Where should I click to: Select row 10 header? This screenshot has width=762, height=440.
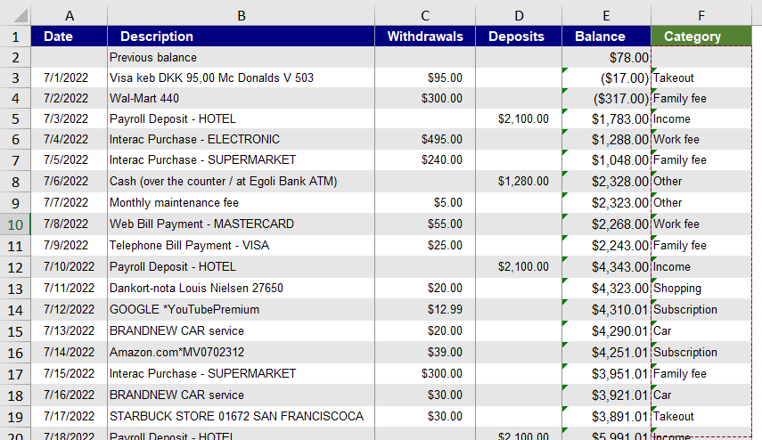tap(15, 224)
